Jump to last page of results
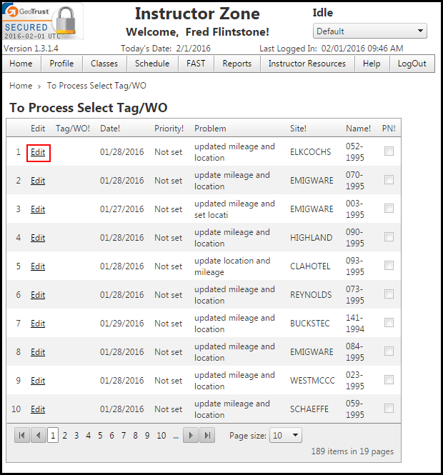 (x=207, y=435)
